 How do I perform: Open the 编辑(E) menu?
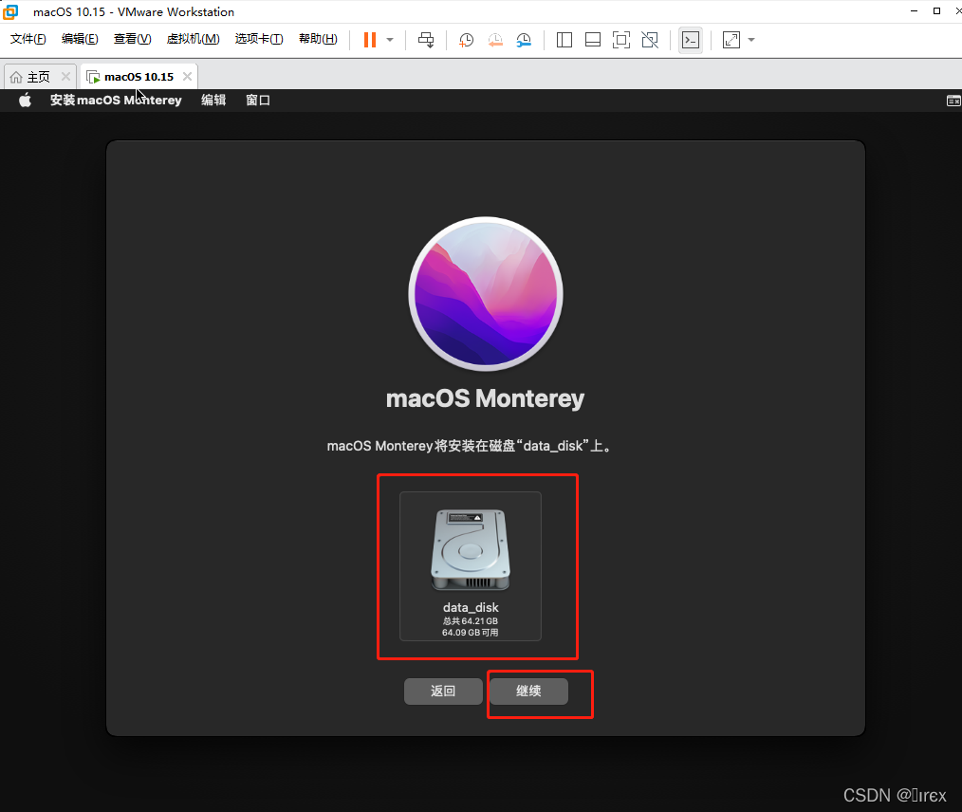click(80, 39)
